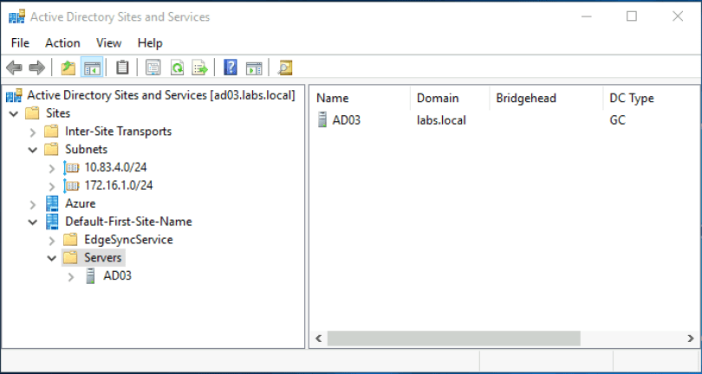Click the green Refresh toolbar icon
The height and width of the screenshot is (374, 702).
click(x=177, y=68)
